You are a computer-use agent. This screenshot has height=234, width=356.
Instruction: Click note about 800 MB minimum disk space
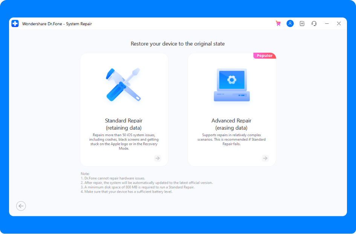(138, 187)
